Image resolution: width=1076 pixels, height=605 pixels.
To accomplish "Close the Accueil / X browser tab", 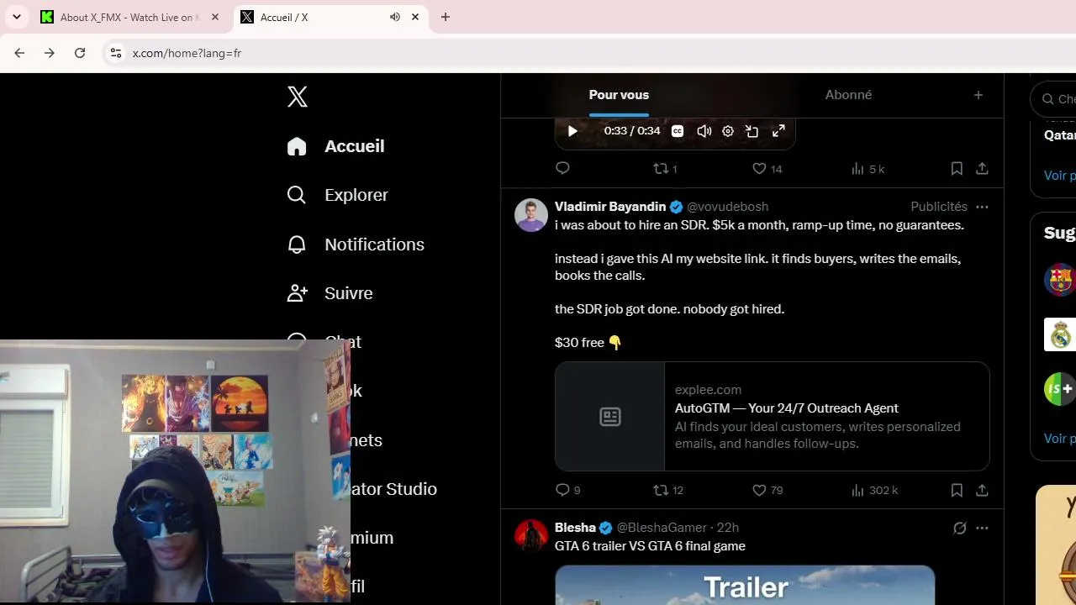I will click(415, 17).
